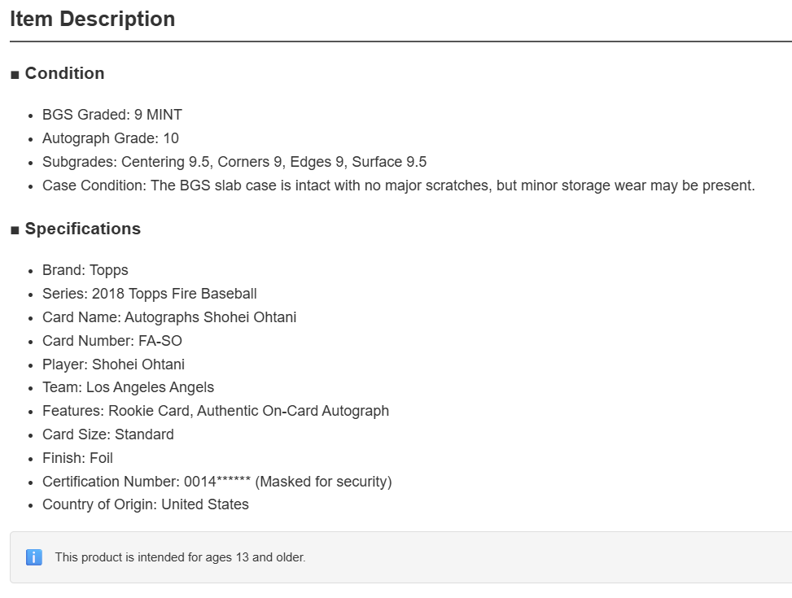The image size is (792, 598).
Task: Click the ages 13 and older notice
Action: [x=181, y=557]
